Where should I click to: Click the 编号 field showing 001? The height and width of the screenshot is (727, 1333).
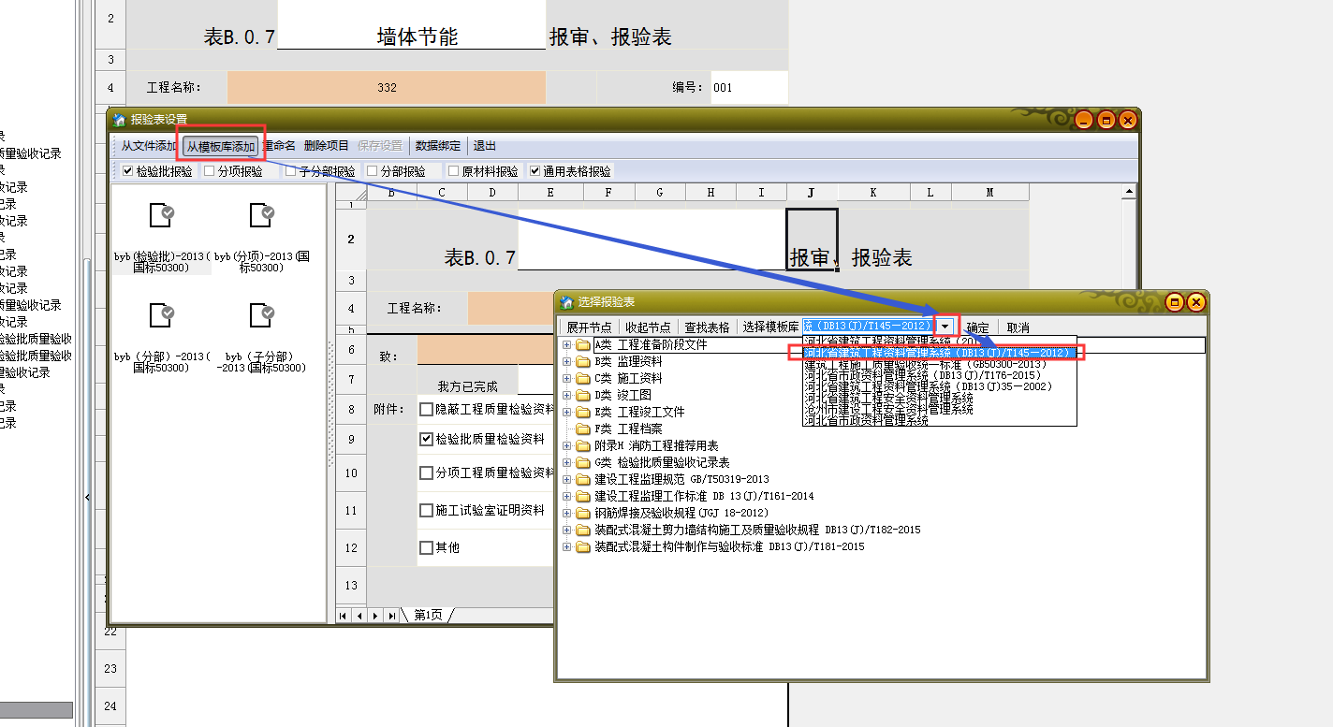click(x=749, y=88)
